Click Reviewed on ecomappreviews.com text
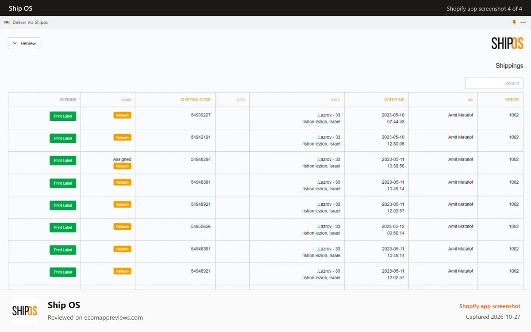 pyautogui.click(x=95, y=317)
